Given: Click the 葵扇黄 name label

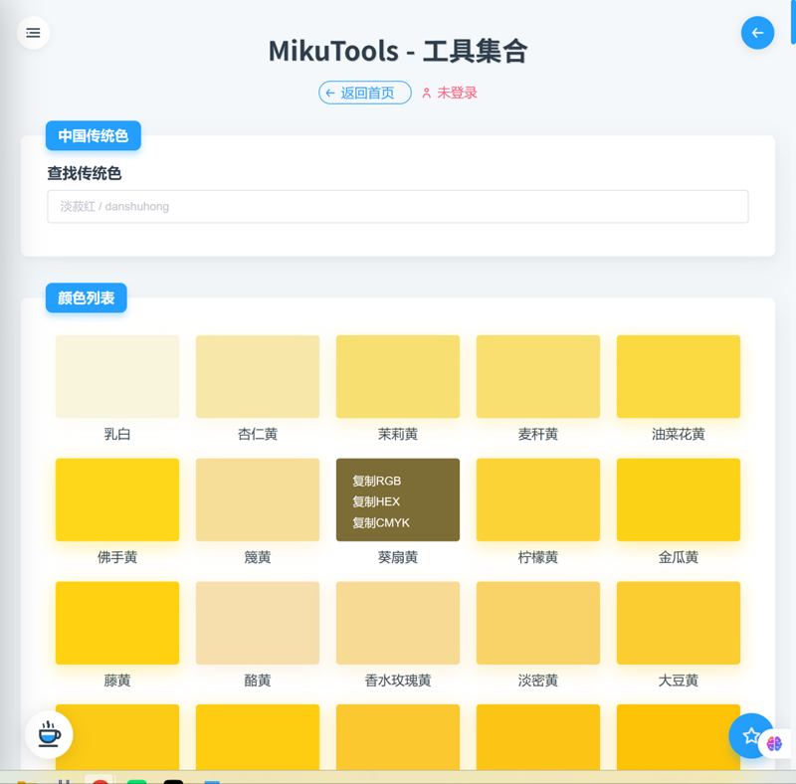Looking at the screenshot, I should point(398,557).
